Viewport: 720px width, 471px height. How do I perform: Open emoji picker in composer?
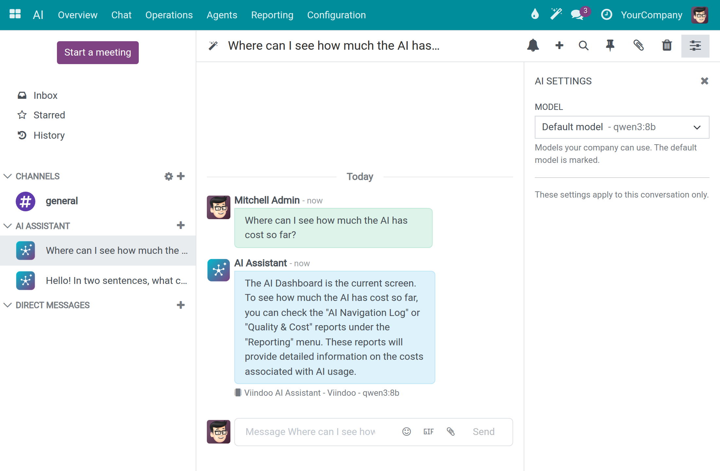click(x=406, y=432)
